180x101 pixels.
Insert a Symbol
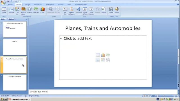click(x=98, y=10)
